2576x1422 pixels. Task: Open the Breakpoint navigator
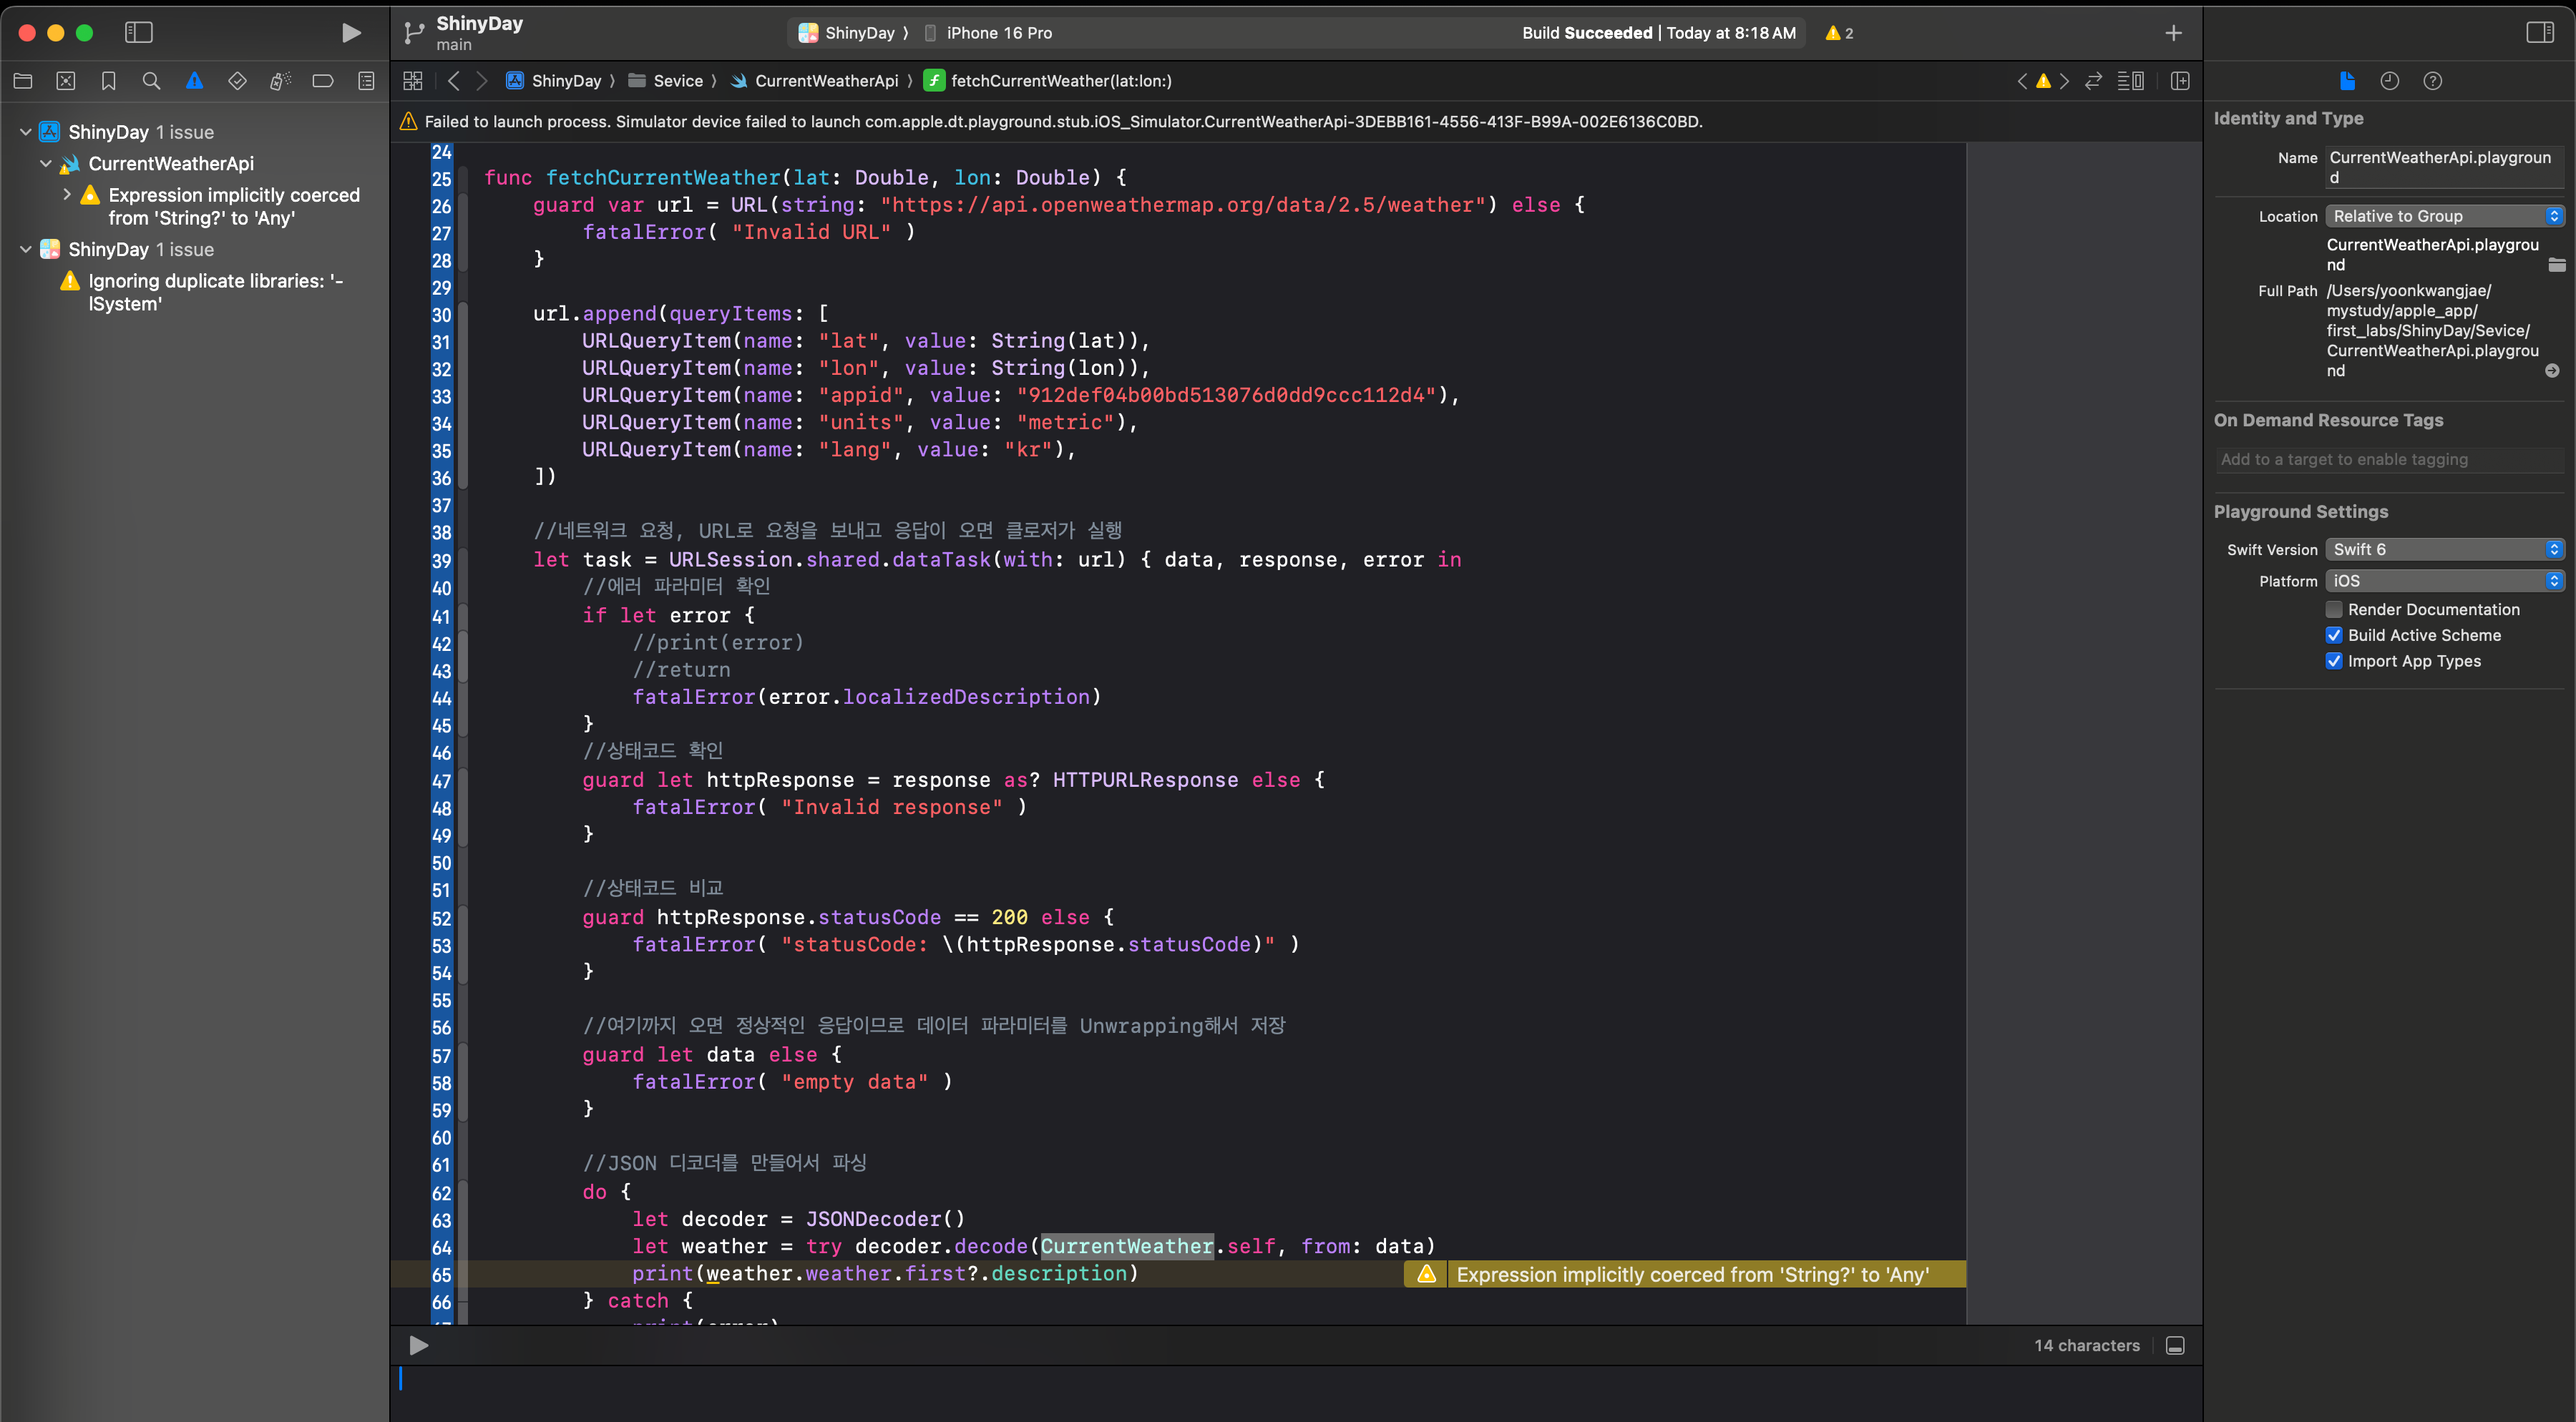(323, 81)
